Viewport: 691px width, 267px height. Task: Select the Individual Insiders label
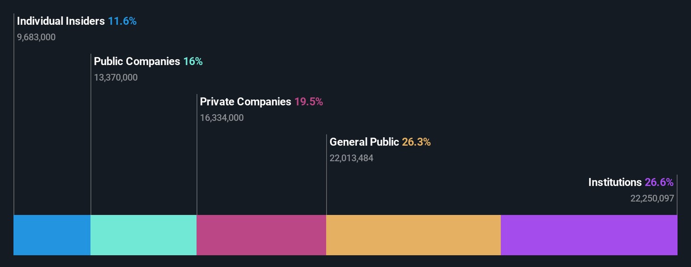click(x=61, y=21)
